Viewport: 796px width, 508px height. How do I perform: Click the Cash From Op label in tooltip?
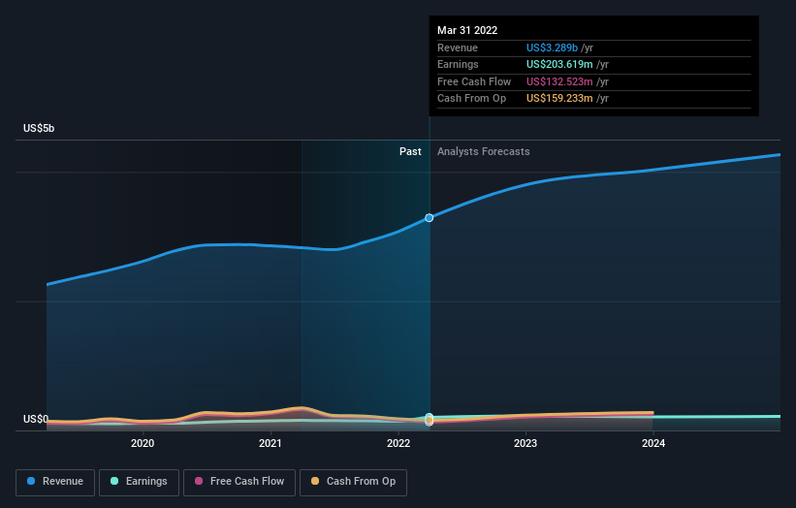click(471, 99)
